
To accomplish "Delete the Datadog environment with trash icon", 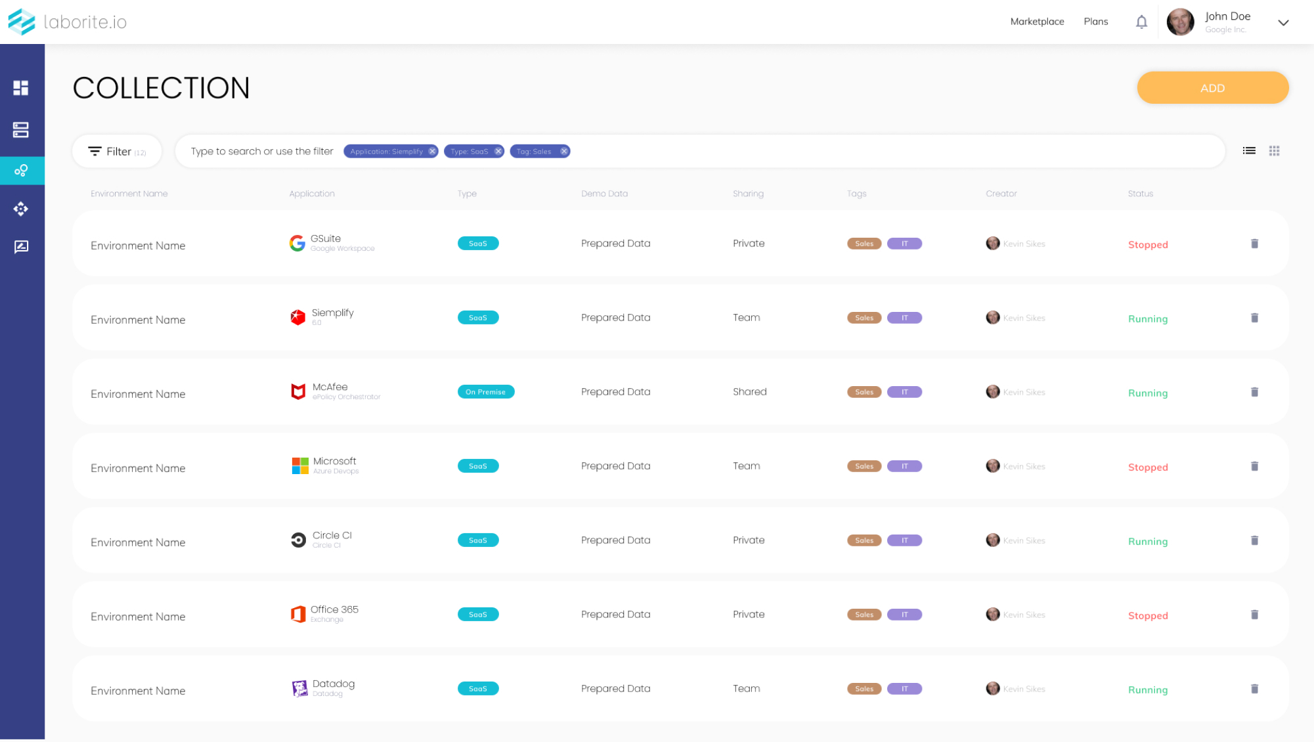I will 1254,689.
